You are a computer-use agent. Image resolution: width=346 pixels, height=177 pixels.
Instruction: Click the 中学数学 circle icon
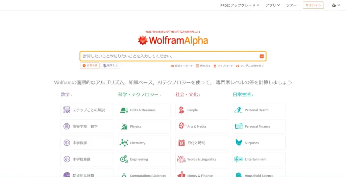pyautogui.click(x=67, y=143)
